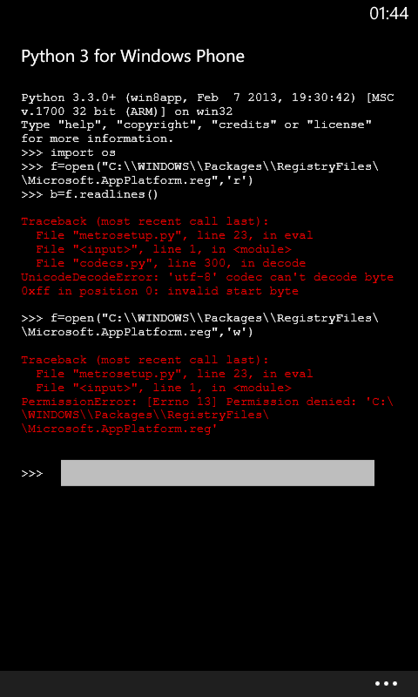Image resolution: width=418 pixels, height=697 pixels.
Task: Tap the v.1700 32 bit (ARM) line
Action: [127, 112]
